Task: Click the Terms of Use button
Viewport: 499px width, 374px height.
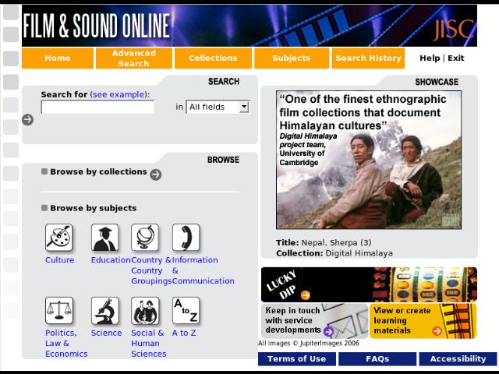Action: pyautogui.click(x=297, y=359)
